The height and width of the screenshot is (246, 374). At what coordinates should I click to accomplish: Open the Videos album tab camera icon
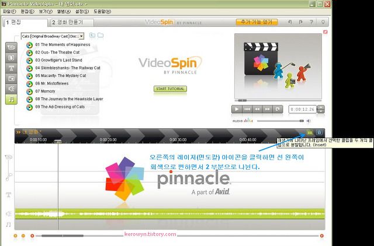(x=11, y=47)
